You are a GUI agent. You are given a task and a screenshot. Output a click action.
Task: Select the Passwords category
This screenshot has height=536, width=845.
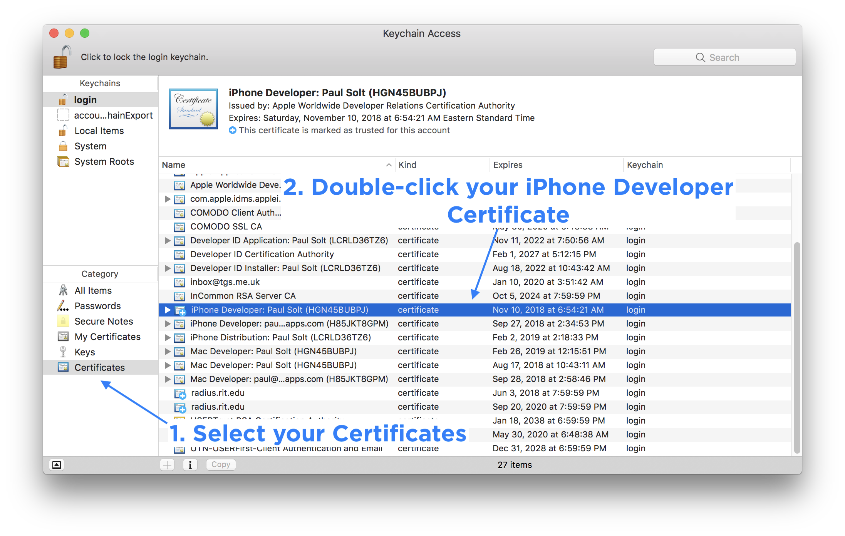pyautogui.click(x=97, y=306)
